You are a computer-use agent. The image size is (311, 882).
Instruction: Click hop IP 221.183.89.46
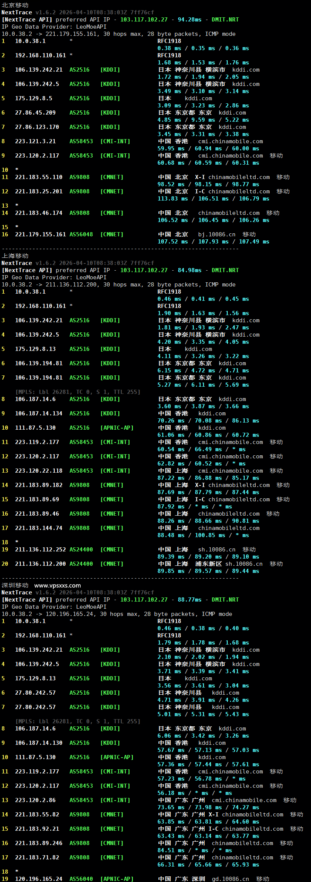click(37, 514)
